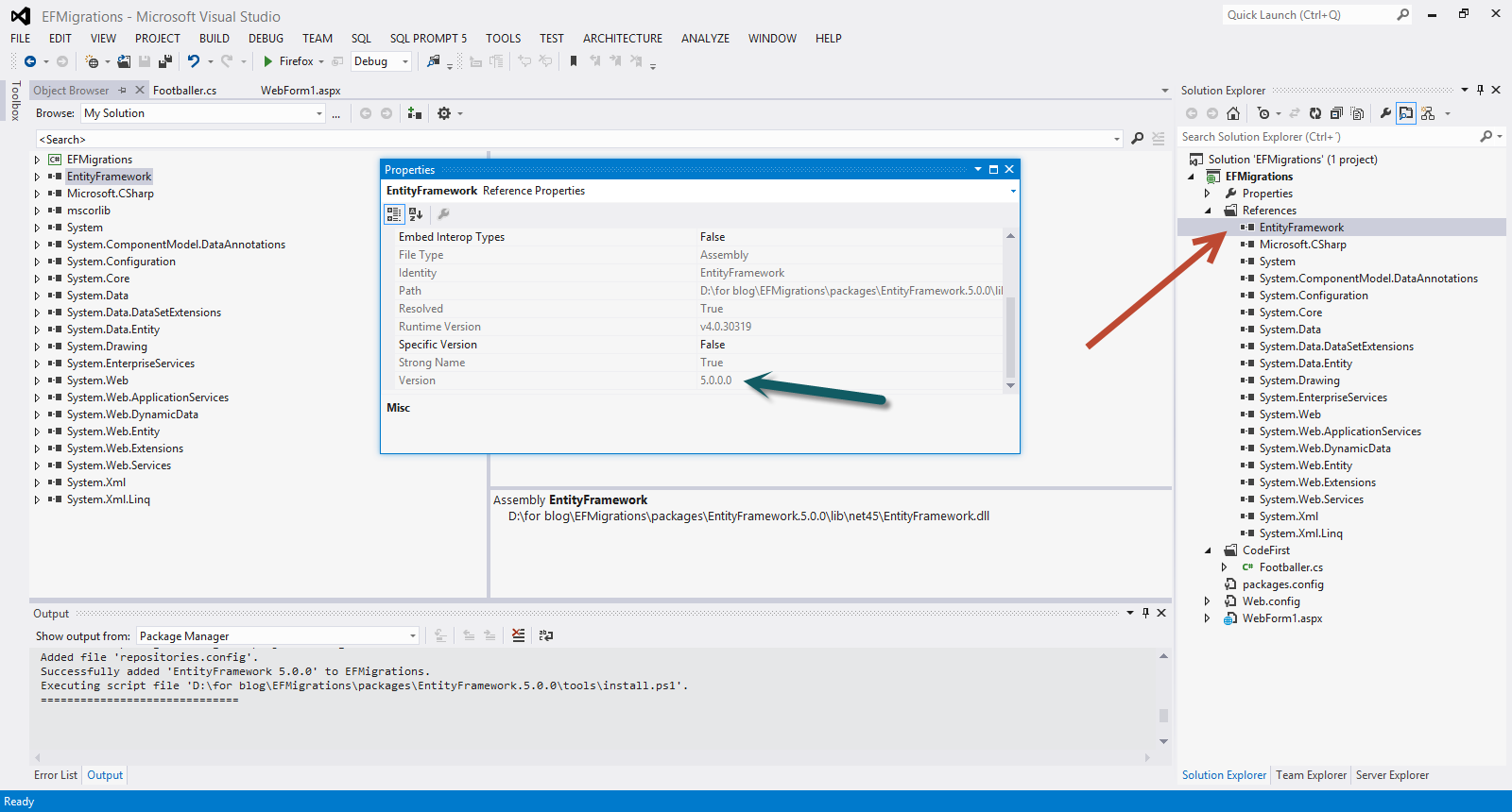Screen dimensions: 1512x812
Task: Open Object Browser settings gear
Action: 443,113
